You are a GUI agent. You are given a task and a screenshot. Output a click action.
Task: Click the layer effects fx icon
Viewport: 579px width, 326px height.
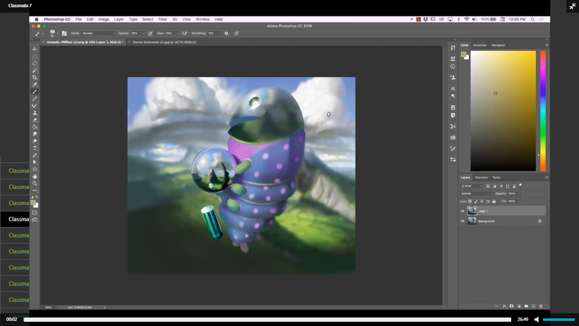(504, 306)
